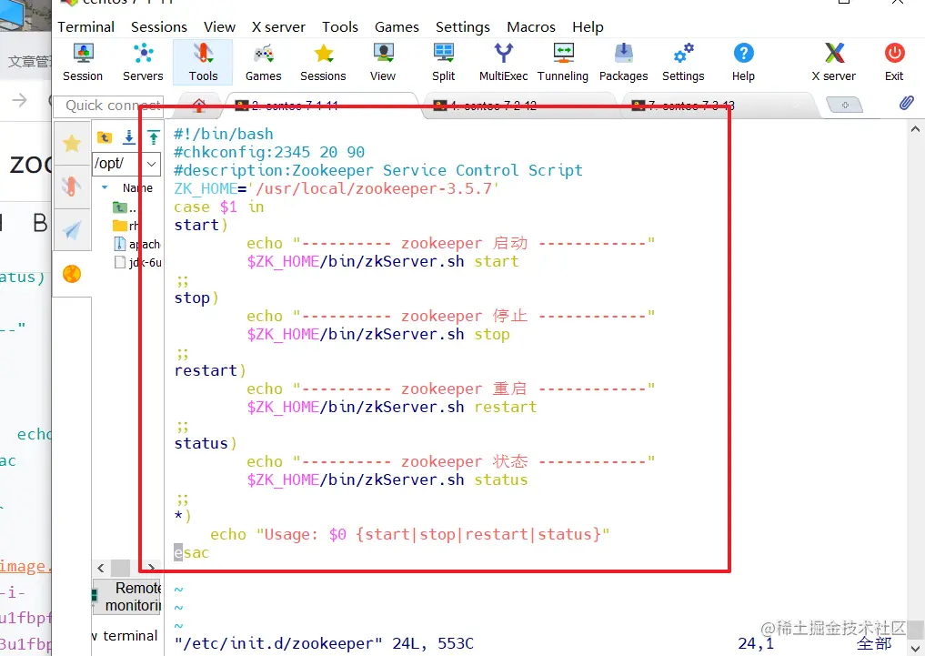Start the X server toolbar icon
This screenshot has height=656, width=925.
pos(833,63)
